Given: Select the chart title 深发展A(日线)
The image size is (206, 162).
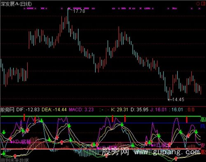Looking at the screenshot, I should click(16, 4).
